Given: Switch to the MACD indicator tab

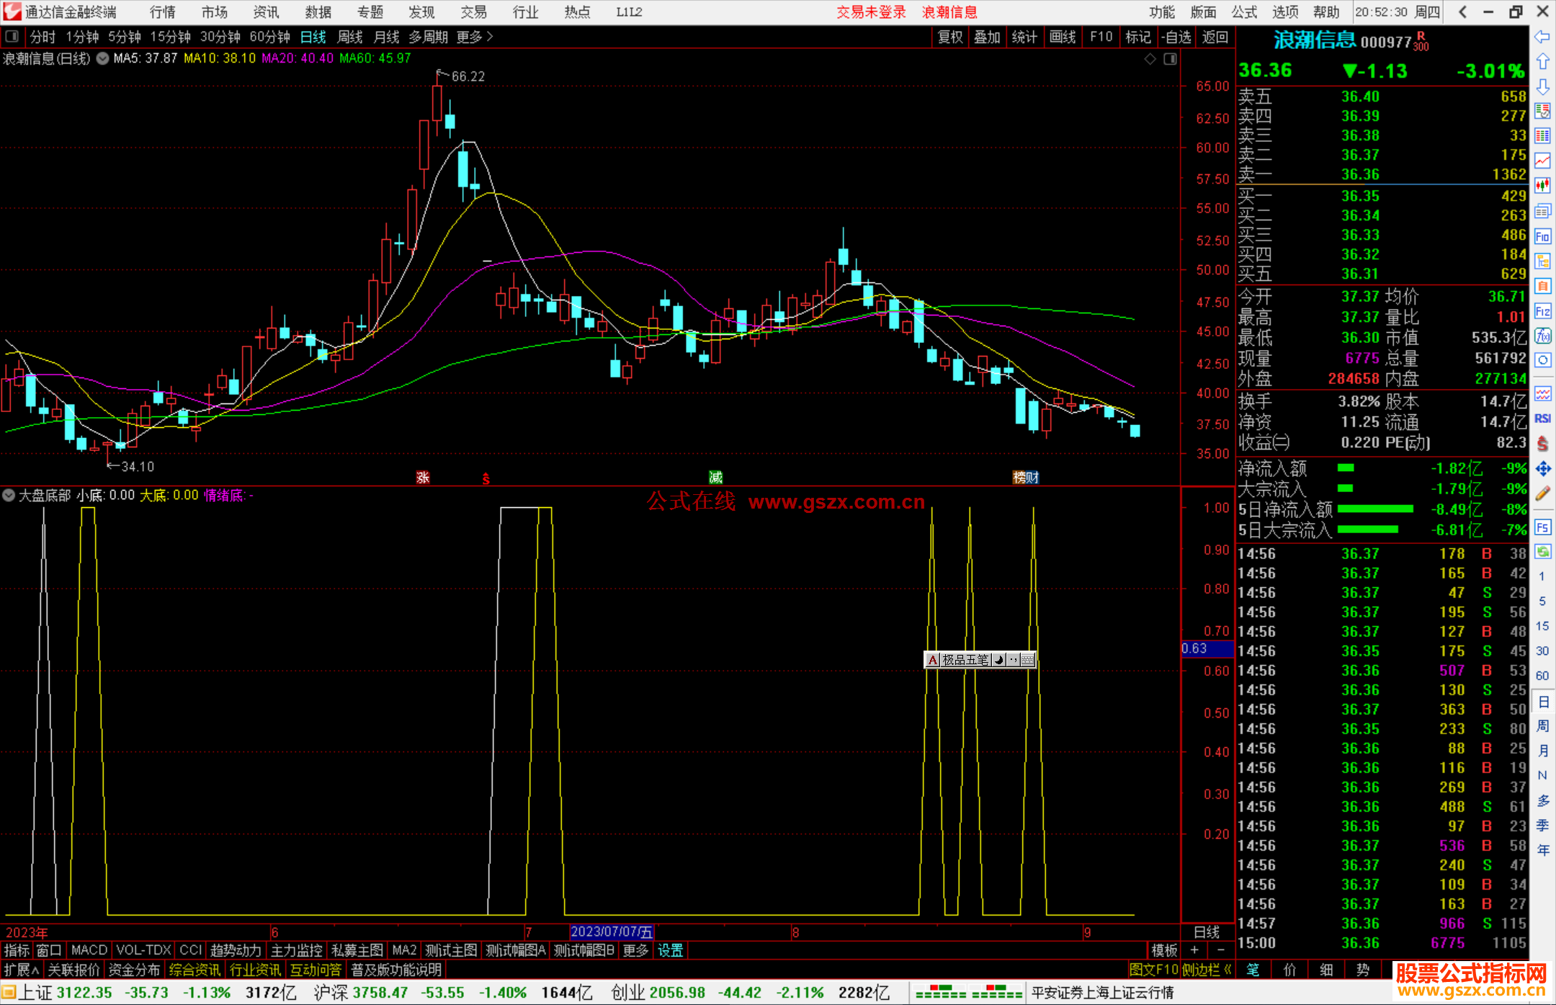Looking at the screenshot, I should pos(89,950).
